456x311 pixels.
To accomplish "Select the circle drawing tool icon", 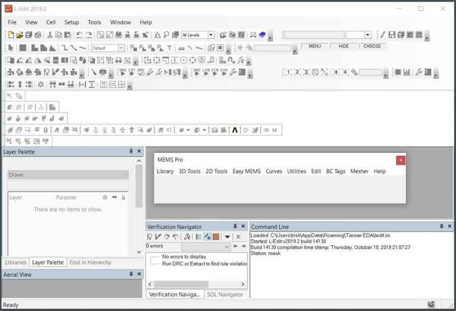I will tap(183, 60).
